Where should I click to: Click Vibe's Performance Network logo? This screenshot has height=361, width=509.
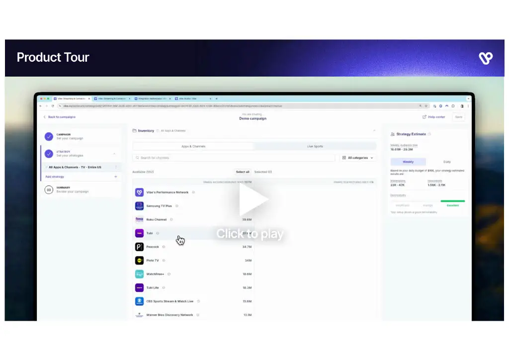pos(139,192)
